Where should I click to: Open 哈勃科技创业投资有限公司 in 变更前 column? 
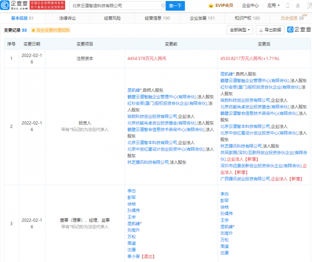click(152, 117)
